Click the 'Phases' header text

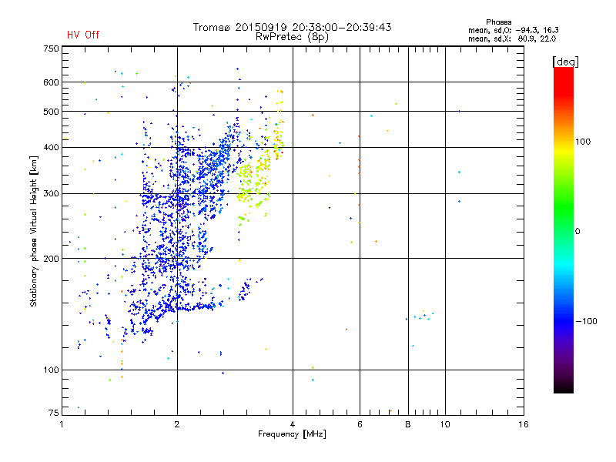click(498, 22)
